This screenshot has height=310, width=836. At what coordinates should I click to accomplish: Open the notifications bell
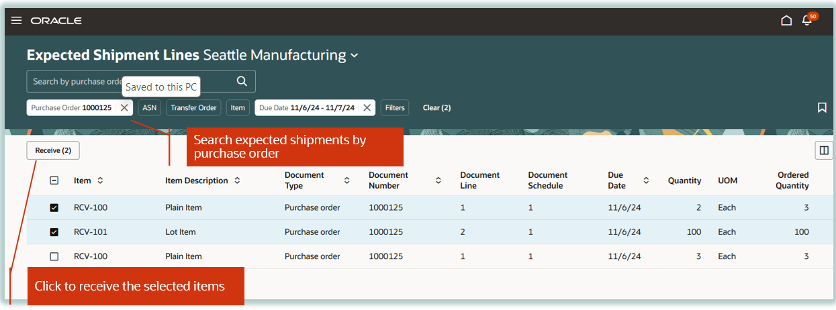click(807, 21)
